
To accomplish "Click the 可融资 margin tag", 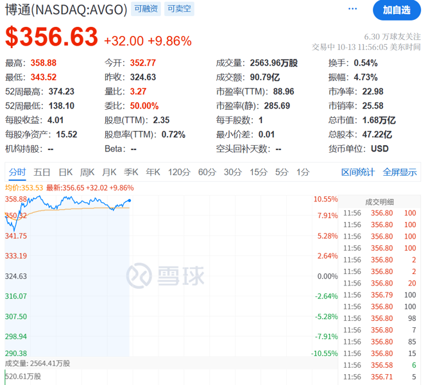I will (145, 9).
